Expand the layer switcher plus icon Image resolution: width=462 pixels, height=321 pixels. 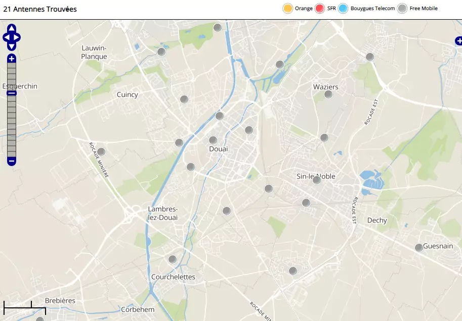point(458,41)
